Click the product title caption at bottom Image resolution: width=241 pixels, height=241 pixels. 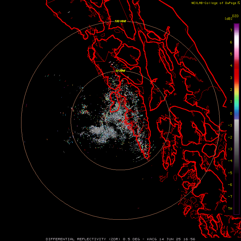point(120,239)
